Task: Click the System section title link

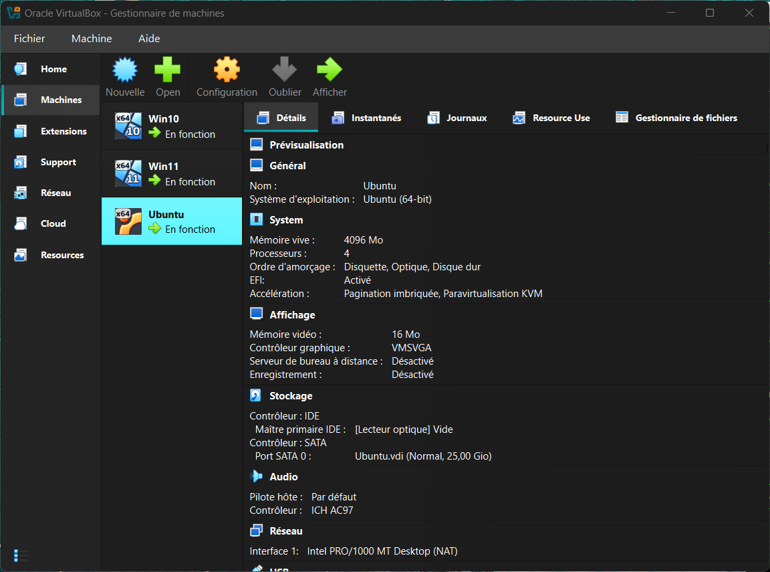Action: coord(286,220)
